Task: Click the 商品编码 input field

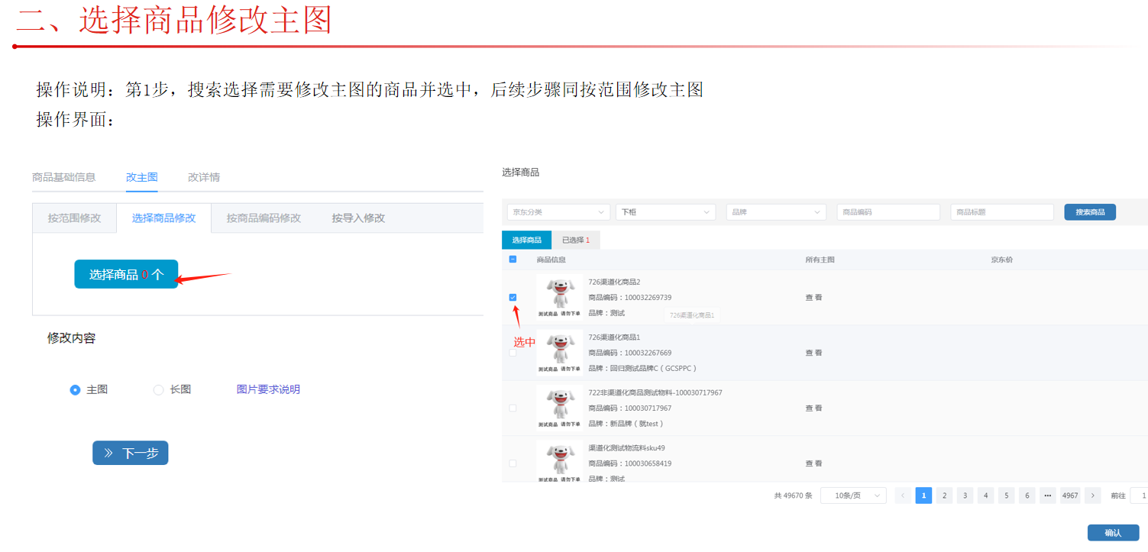Action: click(888, 212)
